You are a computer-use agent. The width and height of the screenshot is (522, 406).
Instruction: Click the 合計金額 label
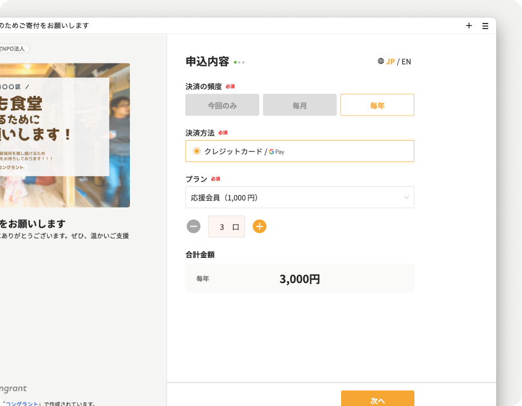200,254
